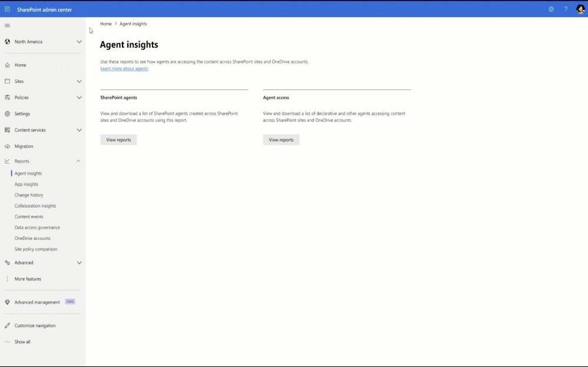Image resolution: width=588 pixels, height=367 pixels.
Task: Expand the Advanced section chevron
Action: click(x=79, y=262)
